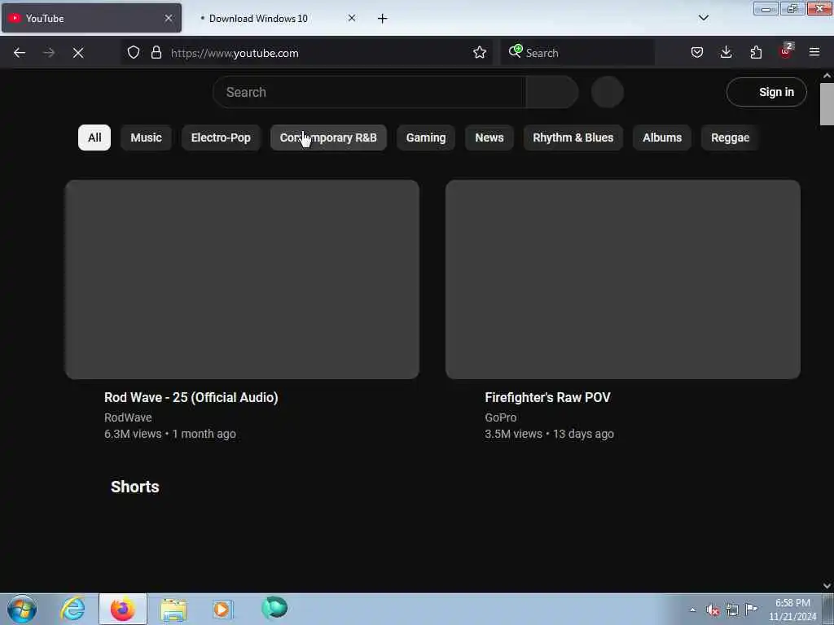Select the Albums filter chip

[x=662, y=138]
